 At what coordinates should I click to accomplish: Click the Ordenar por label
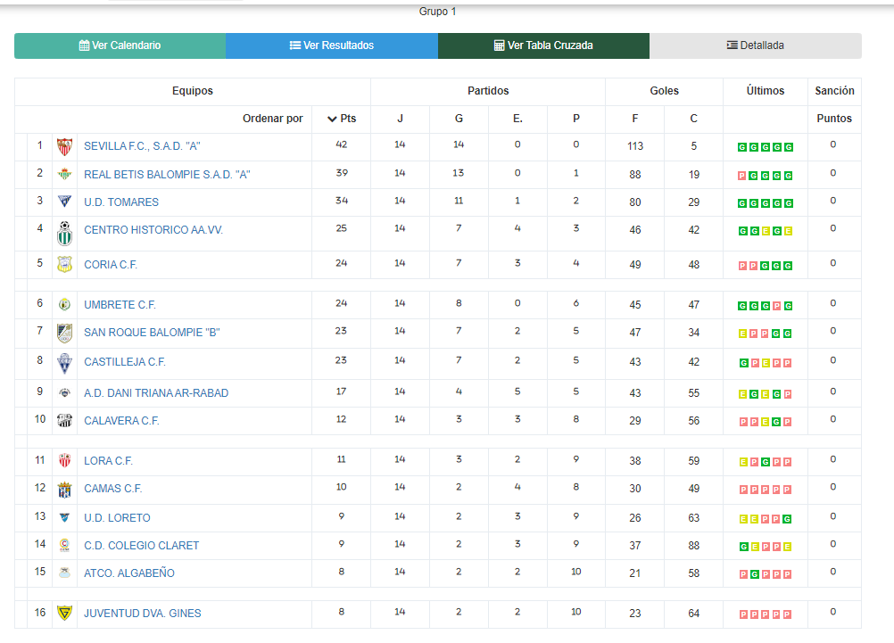272,119
